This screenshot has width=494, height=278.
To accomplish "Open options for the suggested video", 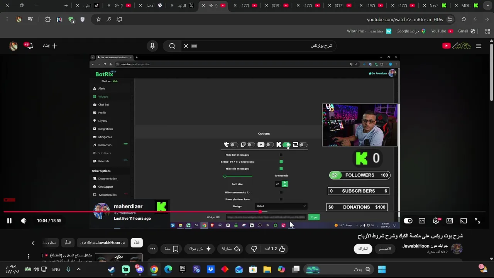I will (29, 256).
